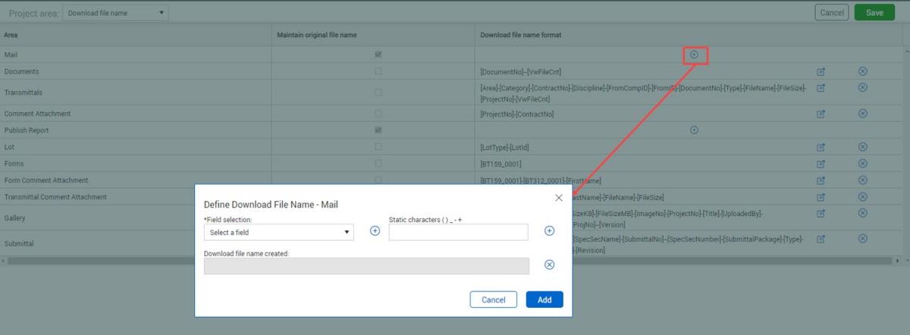Screen dimensions: 910x335
Task: Click the green Save button
Action: point(874,12)
